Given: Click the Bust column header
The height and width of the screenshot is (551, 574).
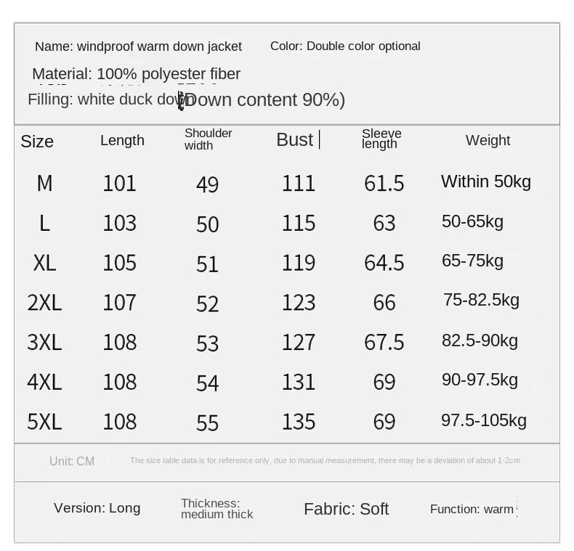Looking at the screenshot, I should 295,139.
